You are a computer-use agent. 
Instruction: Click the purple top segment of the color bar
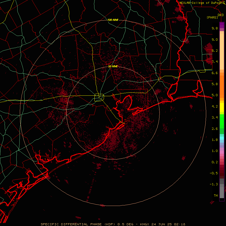(x=222, y=25)
